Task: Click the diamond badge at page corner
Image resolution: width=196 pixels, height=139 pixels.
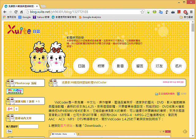Action: (x=185, y=131)
